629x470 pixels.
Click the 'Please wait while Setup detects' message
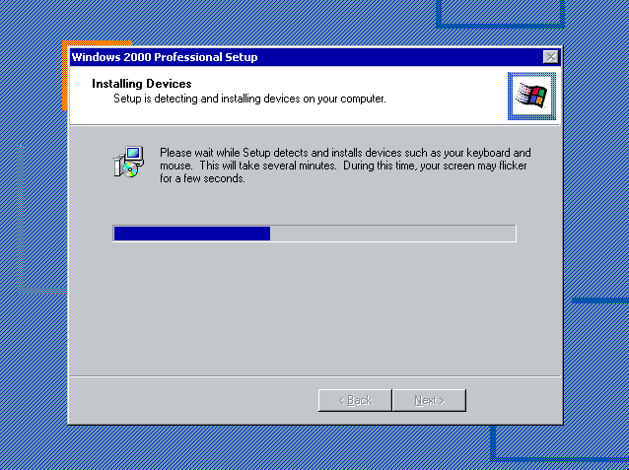click(x=345, y=166)
